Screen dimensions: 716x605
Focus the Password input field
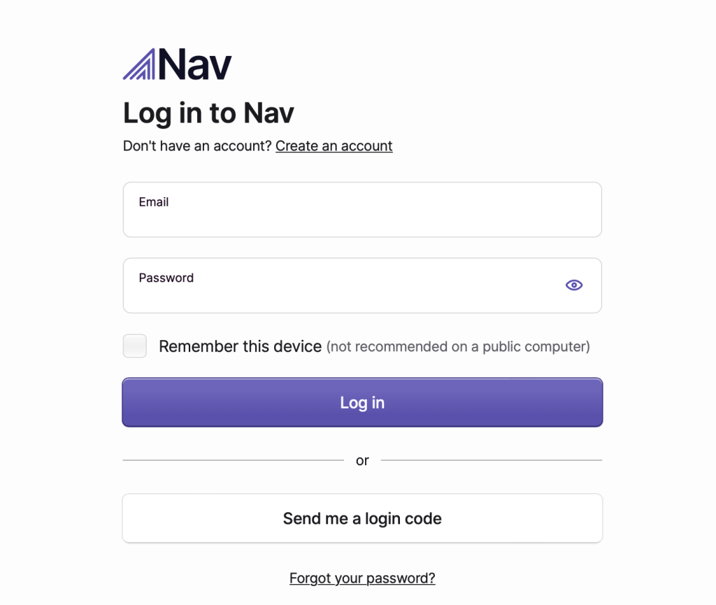tap(362, 285)
